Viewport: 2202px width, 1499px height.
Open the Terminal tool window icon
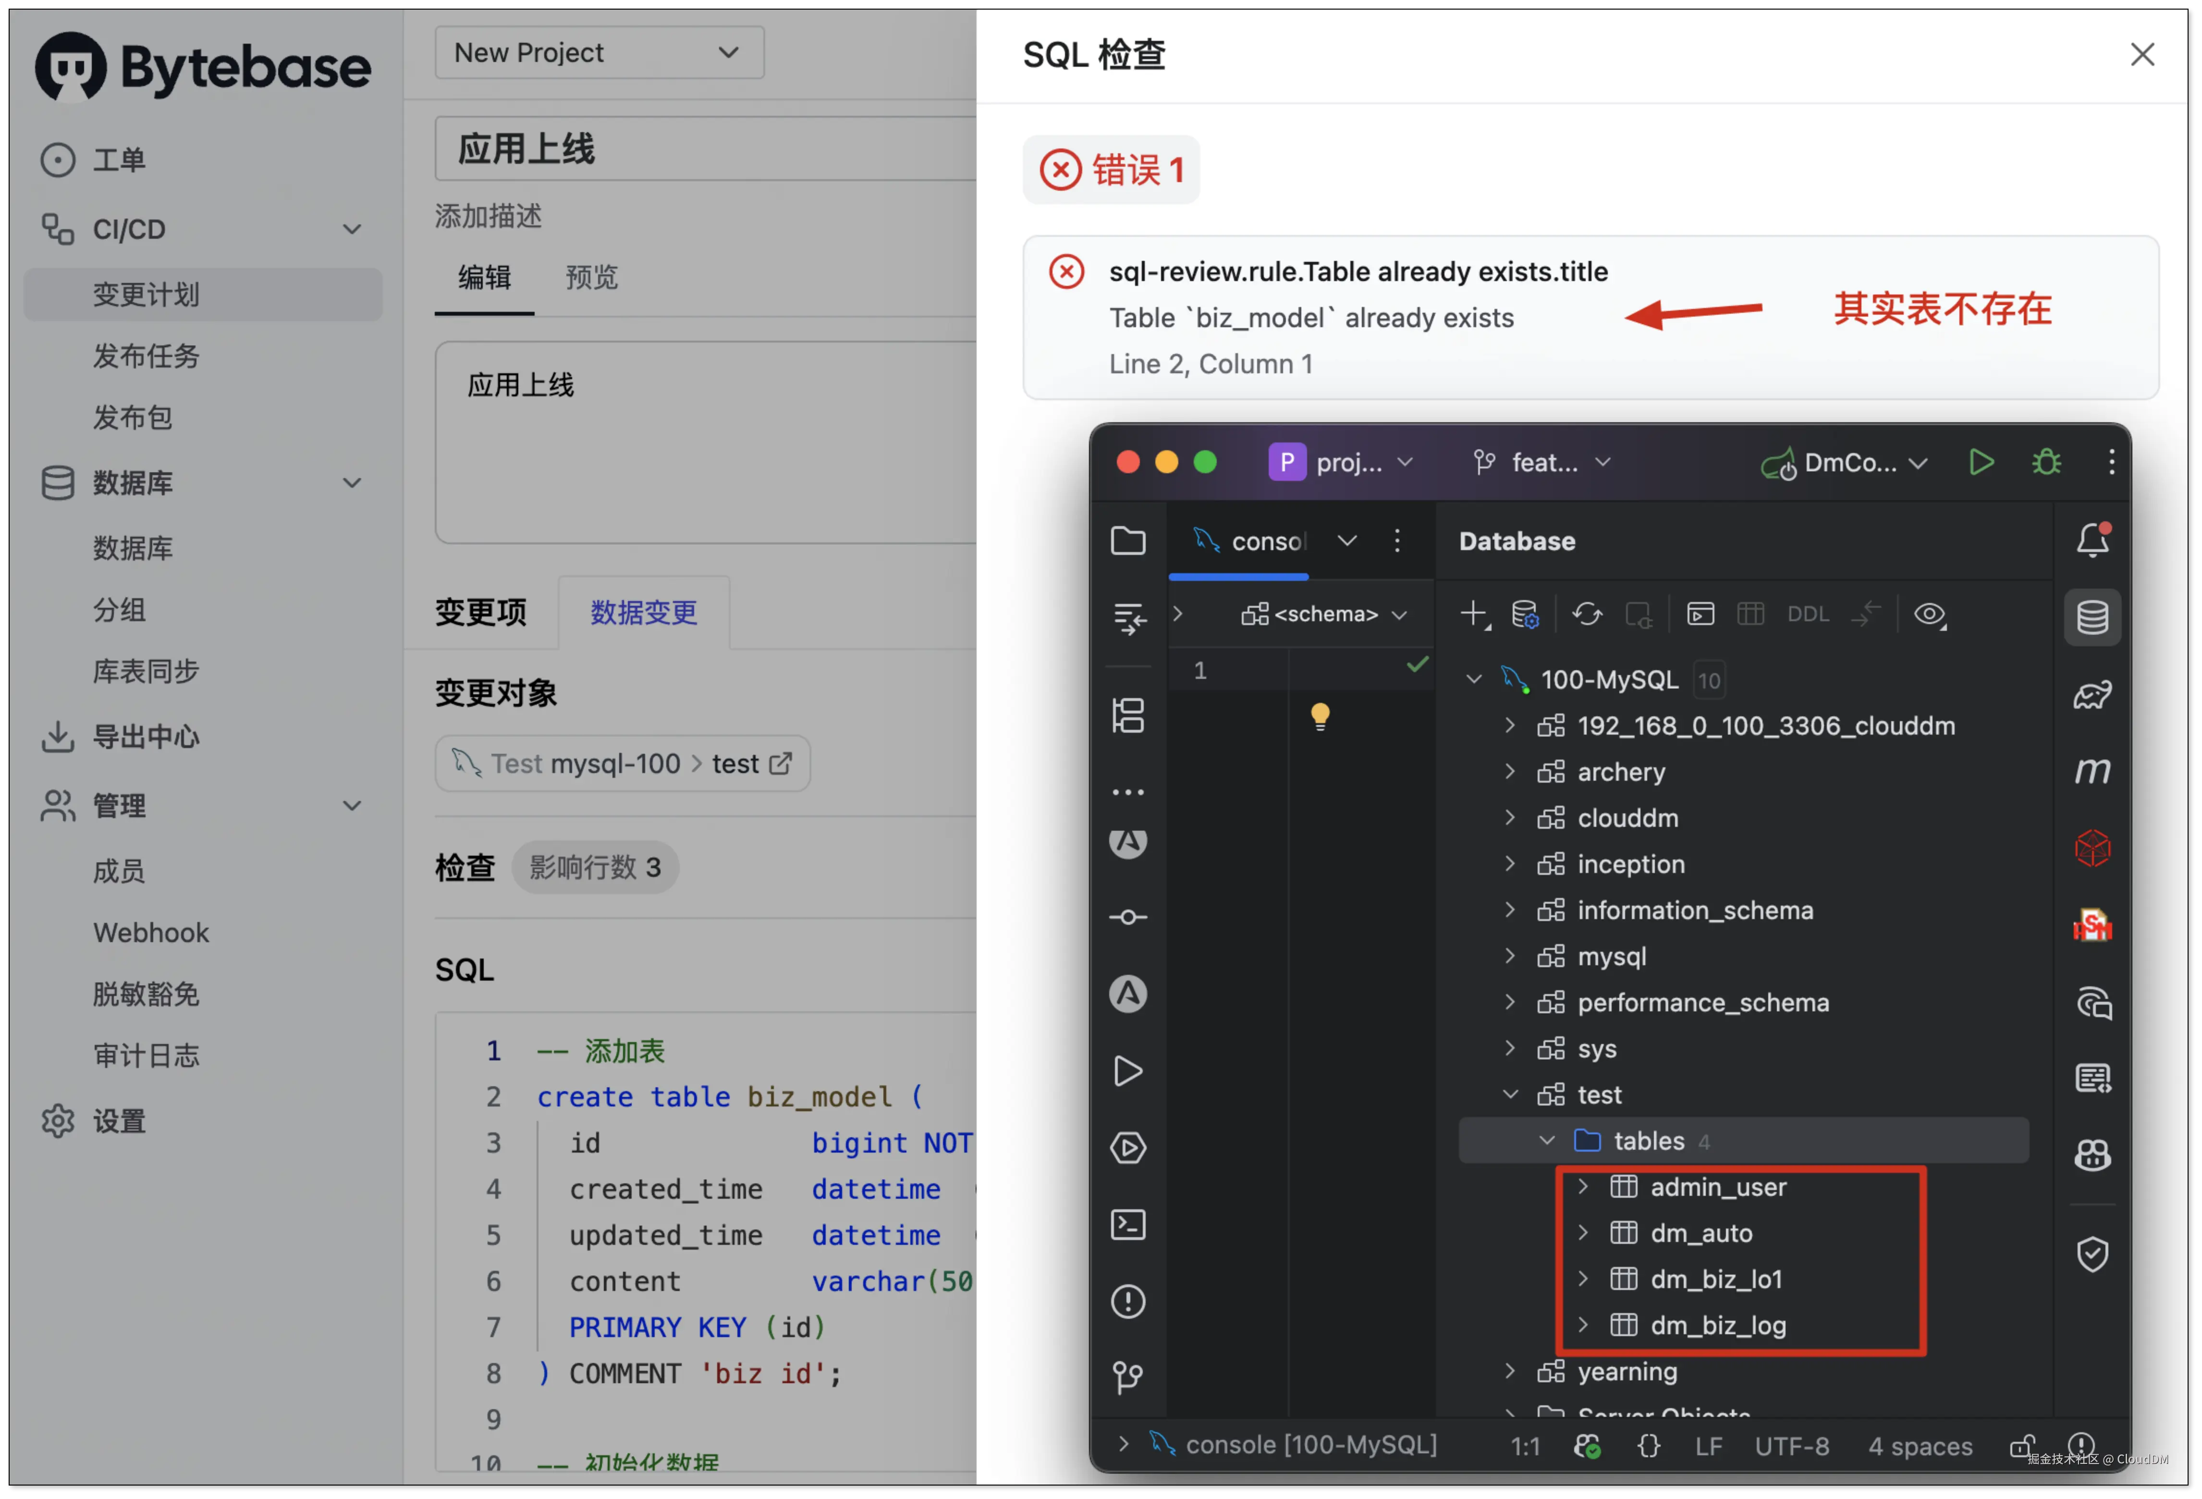click(x=1127, y=1225)
